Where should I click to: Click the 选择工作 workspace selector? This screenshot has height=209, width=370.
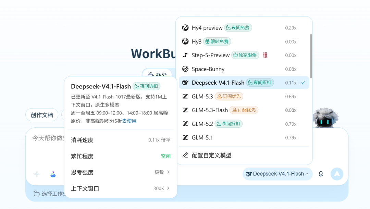click(50, 194)
